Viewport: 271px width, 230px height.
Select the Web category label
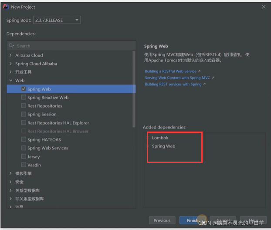20,81
